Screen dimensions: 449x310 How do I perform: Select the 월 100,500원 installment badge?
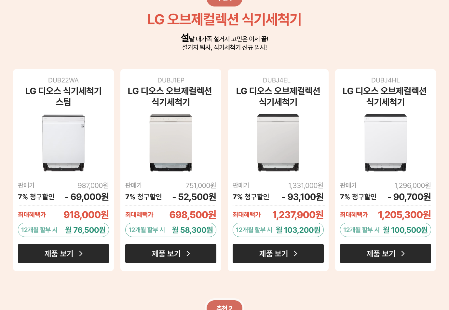[x=386, y=230]
